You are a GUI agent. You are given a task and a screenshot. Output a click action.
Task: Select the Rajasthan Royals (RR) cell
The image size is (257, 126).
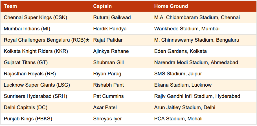(30, 74)
